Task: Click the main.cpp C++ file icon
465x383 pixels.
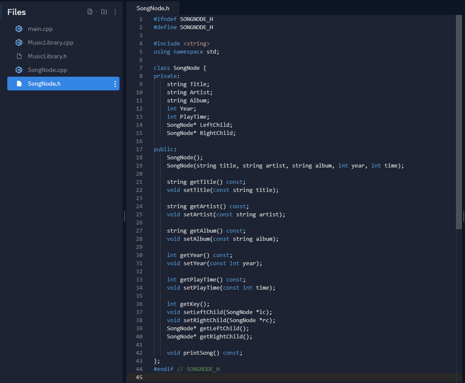Action: tap(19, 29)
